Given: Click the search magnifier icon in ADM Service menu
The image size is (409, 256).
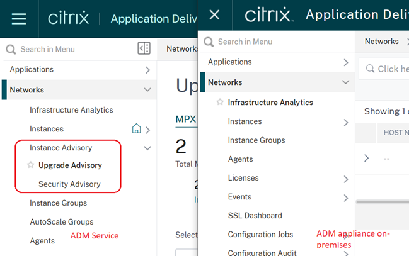Looking at the screenshot, I should (x=11, y=49).
